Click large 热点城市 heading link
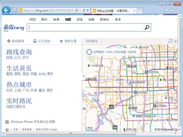 point(19,85)
